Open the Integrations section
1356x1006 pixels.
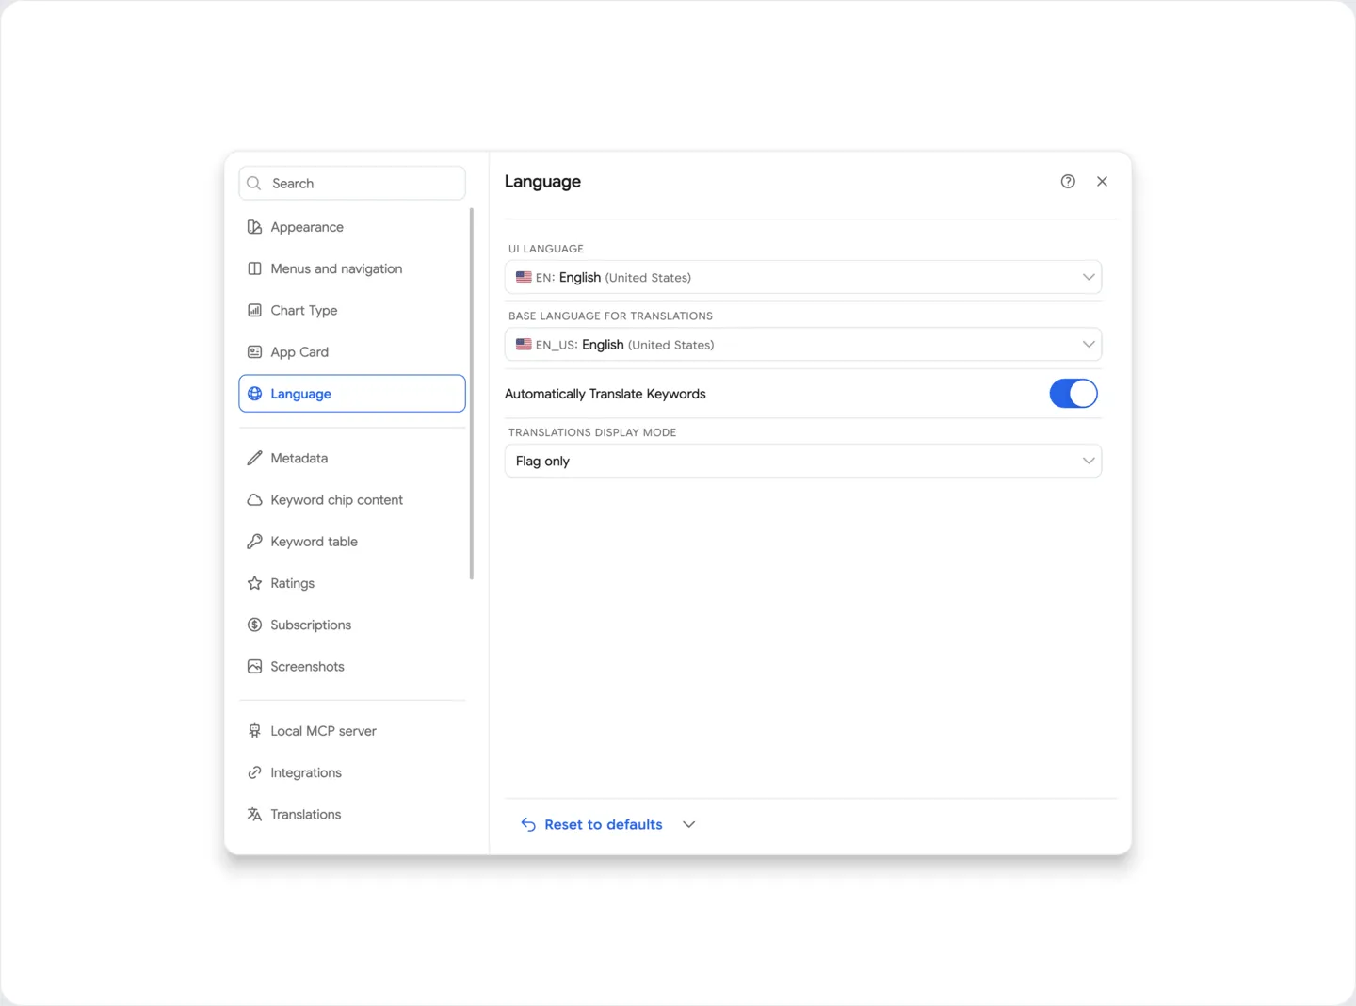(x=352, y=772)
